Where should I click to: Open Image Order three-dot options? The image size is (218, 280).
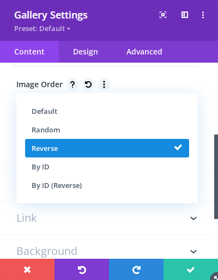(104, 84)
